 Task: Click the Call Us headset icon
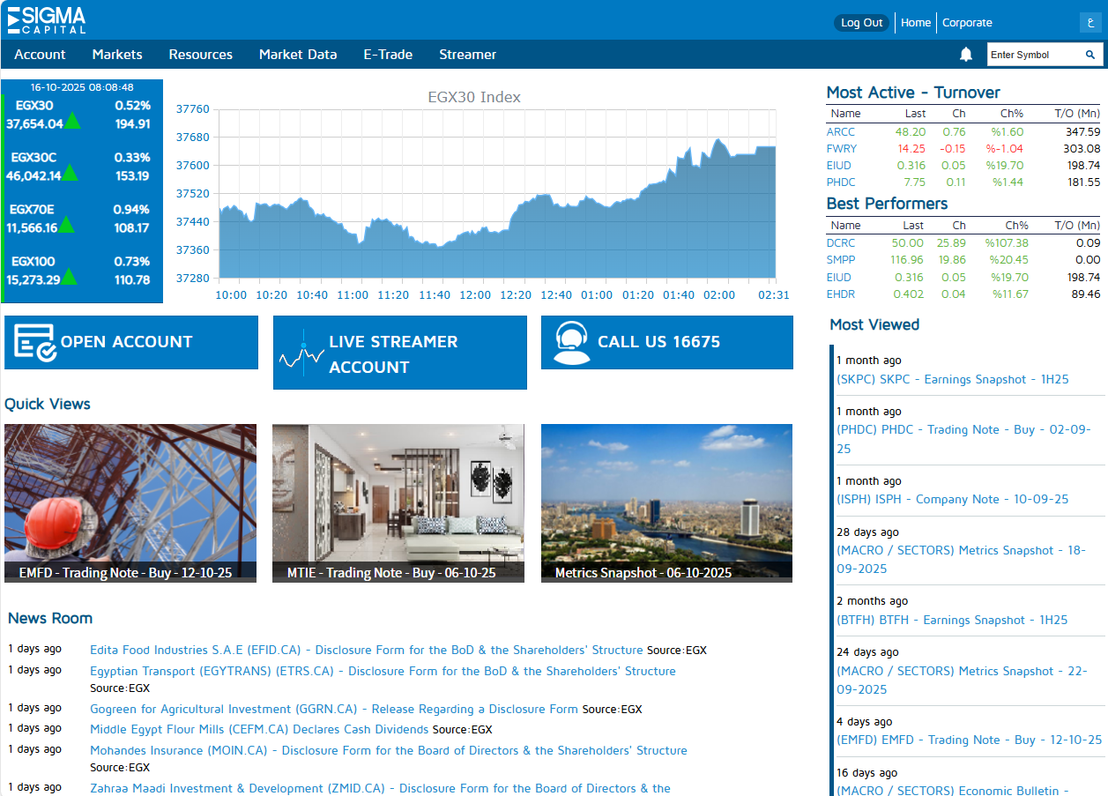point(571,343)
